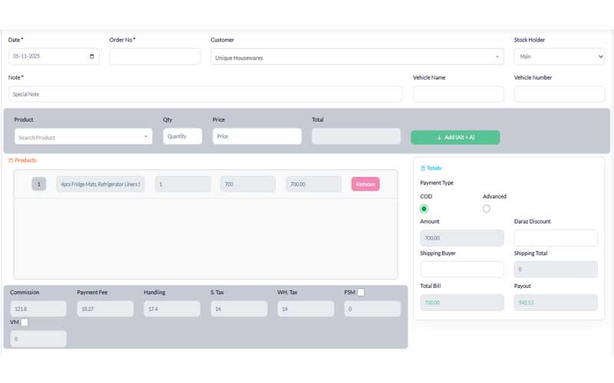Viewport: 614px width, 383px height.
Task: Click the product row total showing 700.00
Action: (313, 184)
